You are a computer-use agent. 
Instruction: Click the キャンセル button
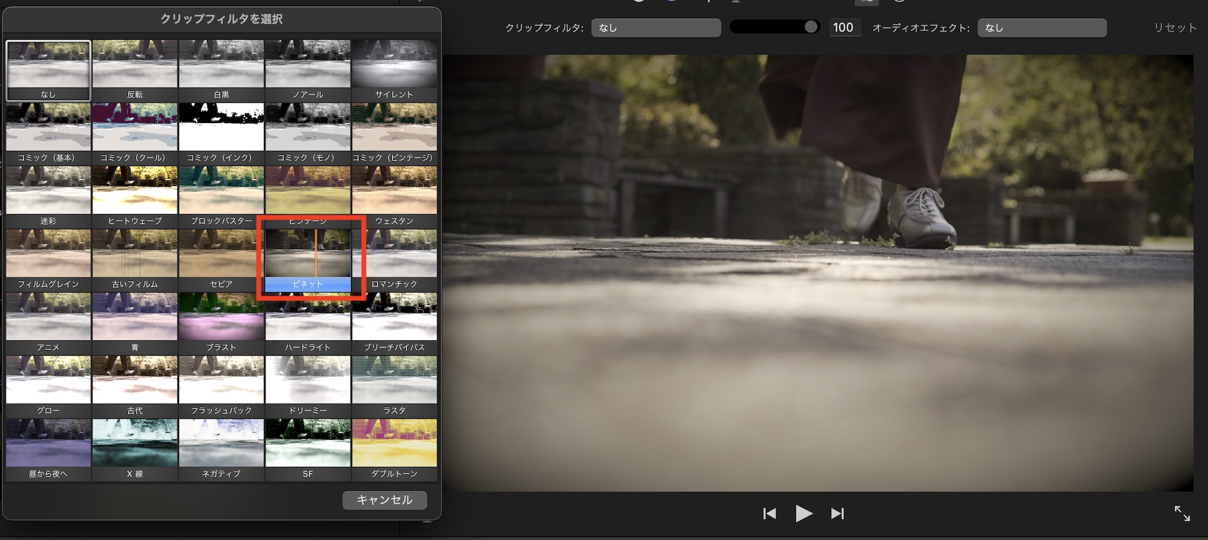point(385,500)
